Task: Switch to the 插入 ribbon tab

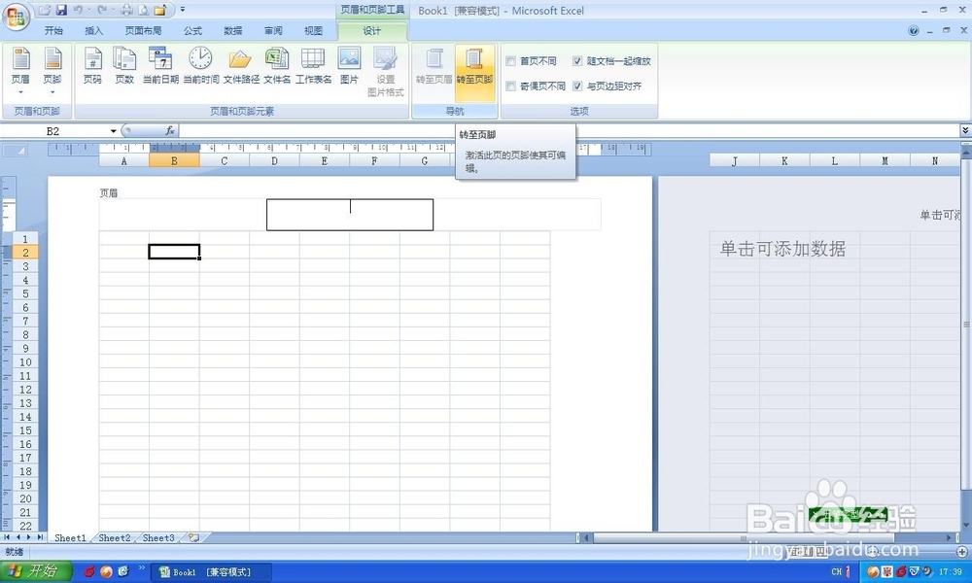Action: pyautogui.click(x=93, y=30)
